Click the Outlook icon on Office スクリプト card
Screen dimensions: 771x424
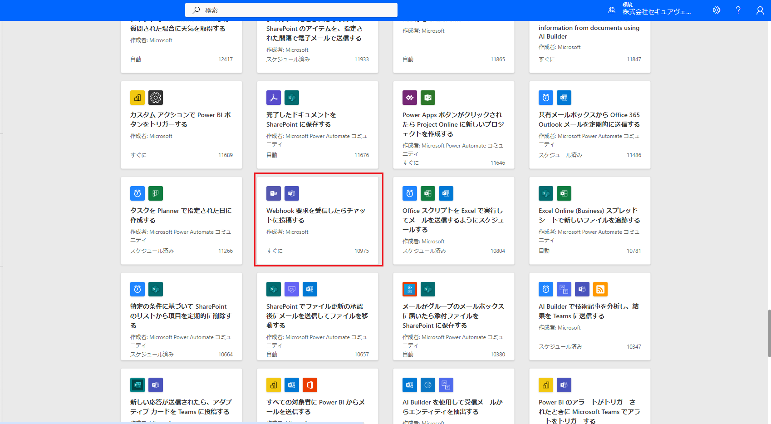click(446, 193)
